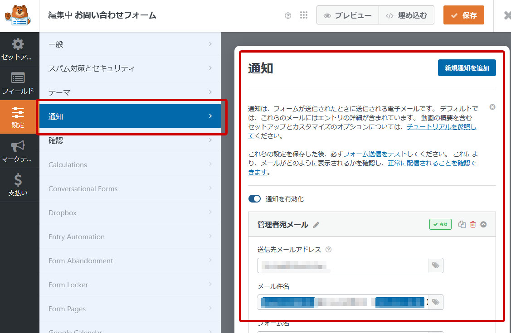Screen dimensions: 511x333
Task: Duplicate the 管理者宛メール notification
Action: point(462,224)
